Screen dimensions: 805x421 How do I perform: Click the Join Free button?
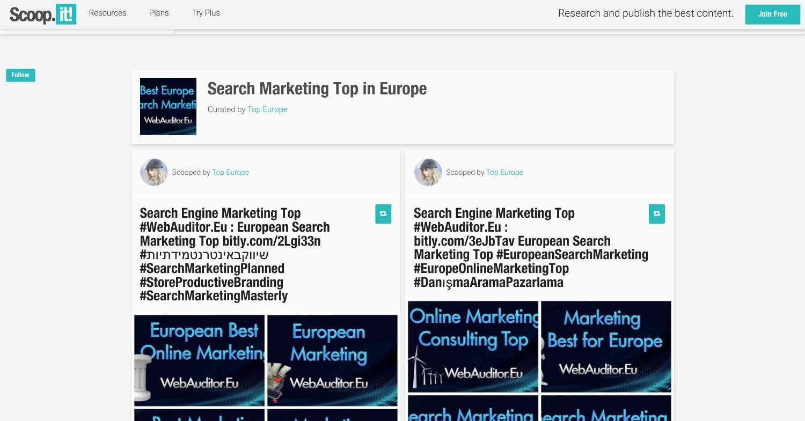point(772,14)
